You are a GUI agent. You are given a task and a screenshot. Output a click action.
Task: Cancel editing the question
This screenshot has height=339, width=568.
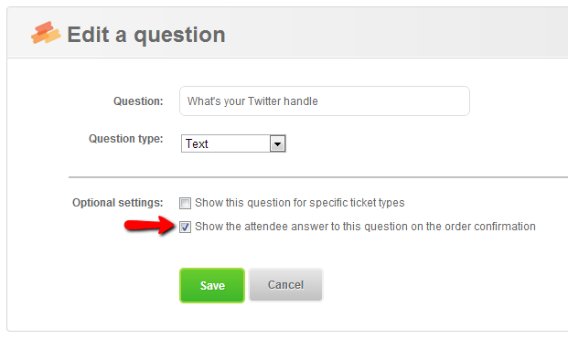point(285,285)
